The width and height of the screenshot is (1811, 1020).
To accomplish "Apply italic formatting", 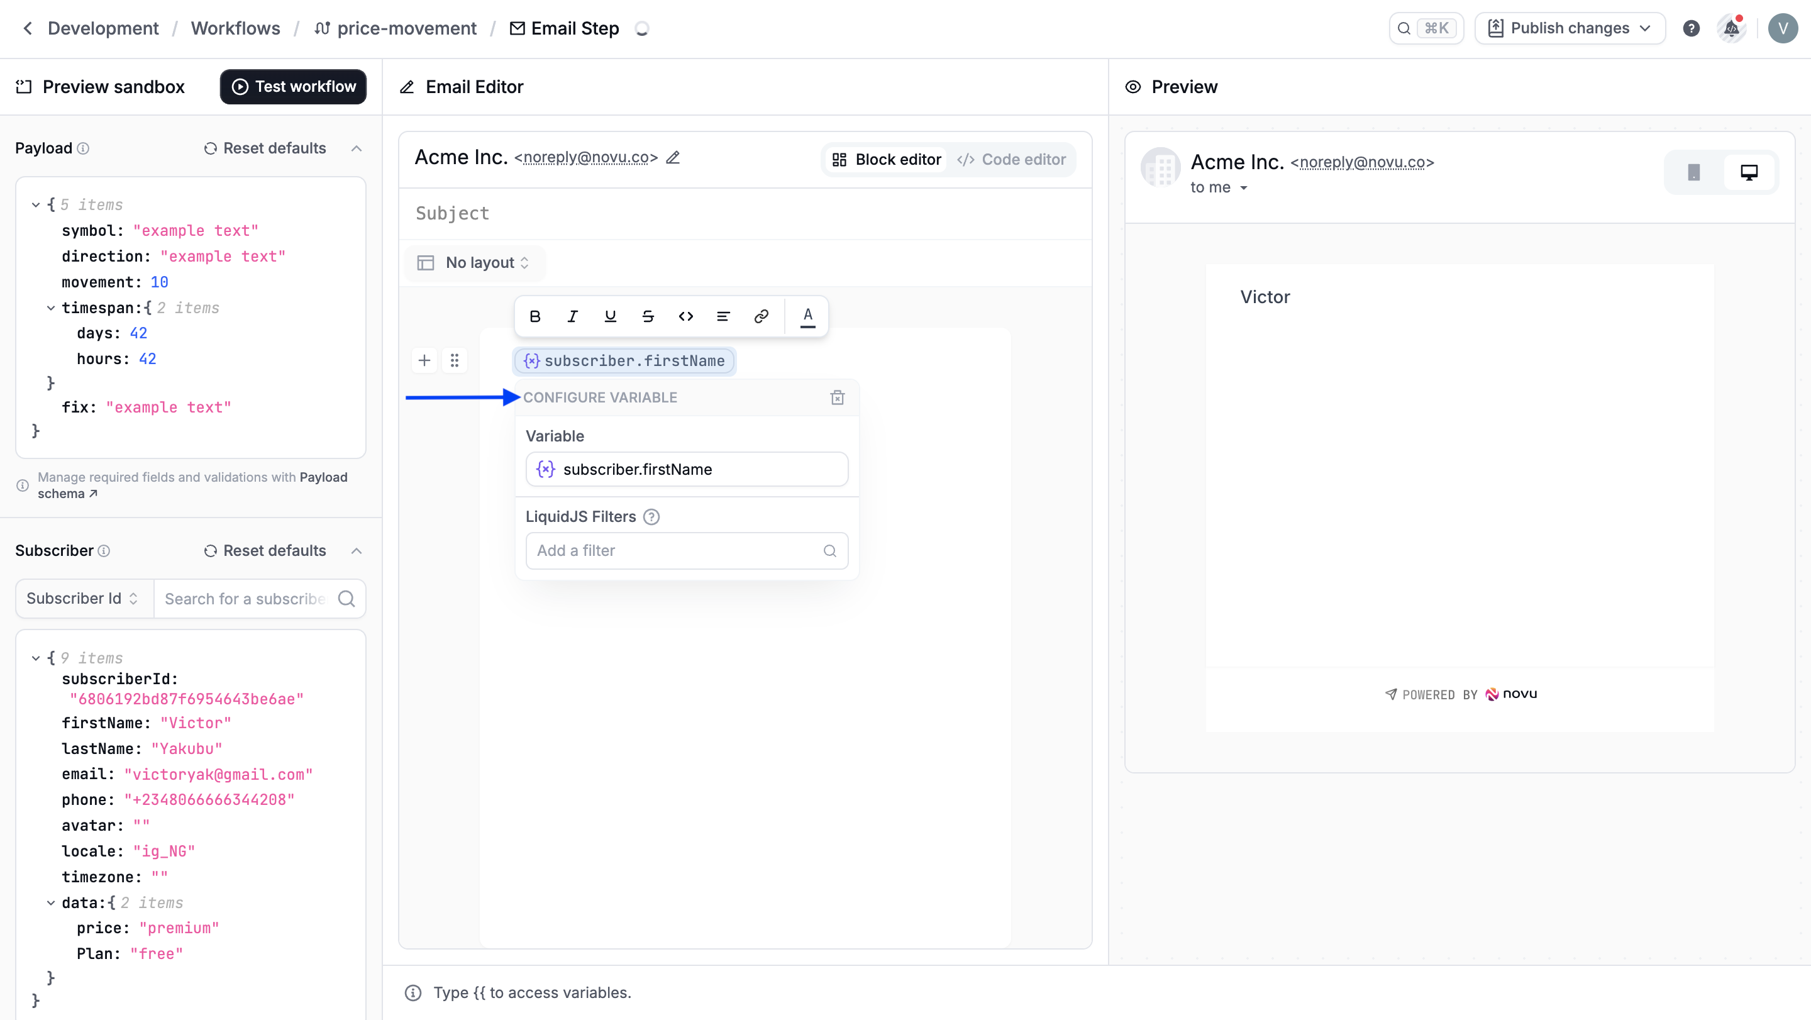I will (572, 316).
